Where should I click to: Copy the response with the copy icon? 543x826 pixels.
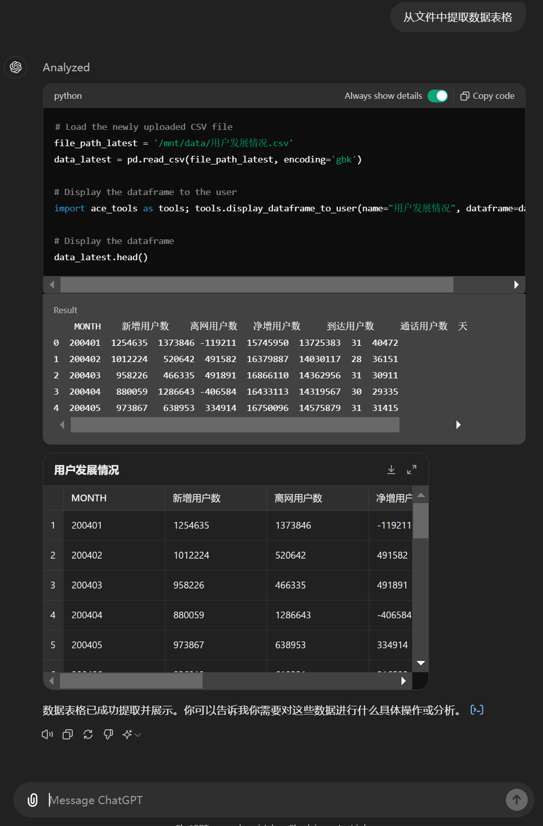(x=68, y=734)
